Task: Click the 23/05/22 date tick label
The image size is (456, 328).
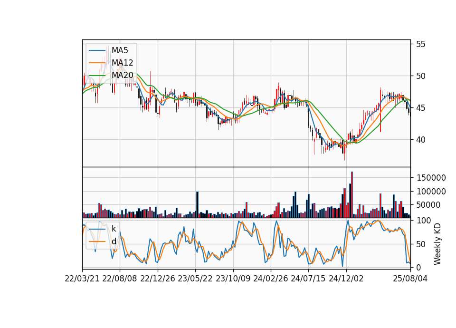Action: [195, 279]
